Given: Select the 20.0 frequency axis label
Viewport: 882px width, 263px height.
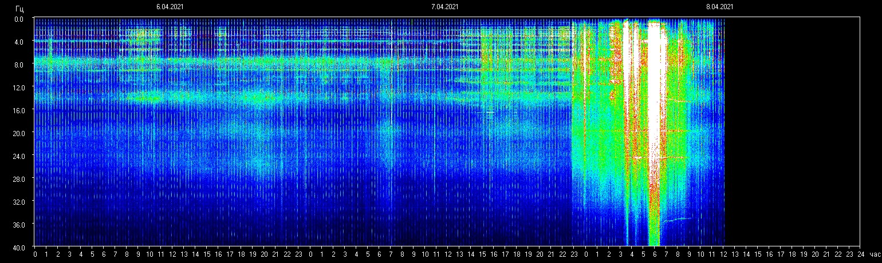Looking at the screenshot, I should (x=18, y=133).
